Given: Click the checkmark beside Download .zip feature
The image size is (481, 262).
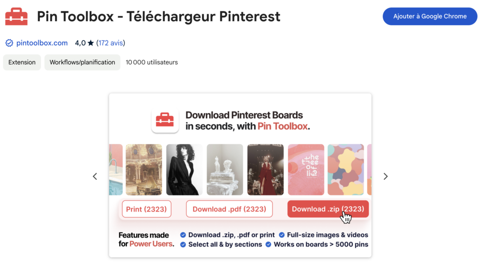Looking at the screenshot, I should [x=183, y=235].
